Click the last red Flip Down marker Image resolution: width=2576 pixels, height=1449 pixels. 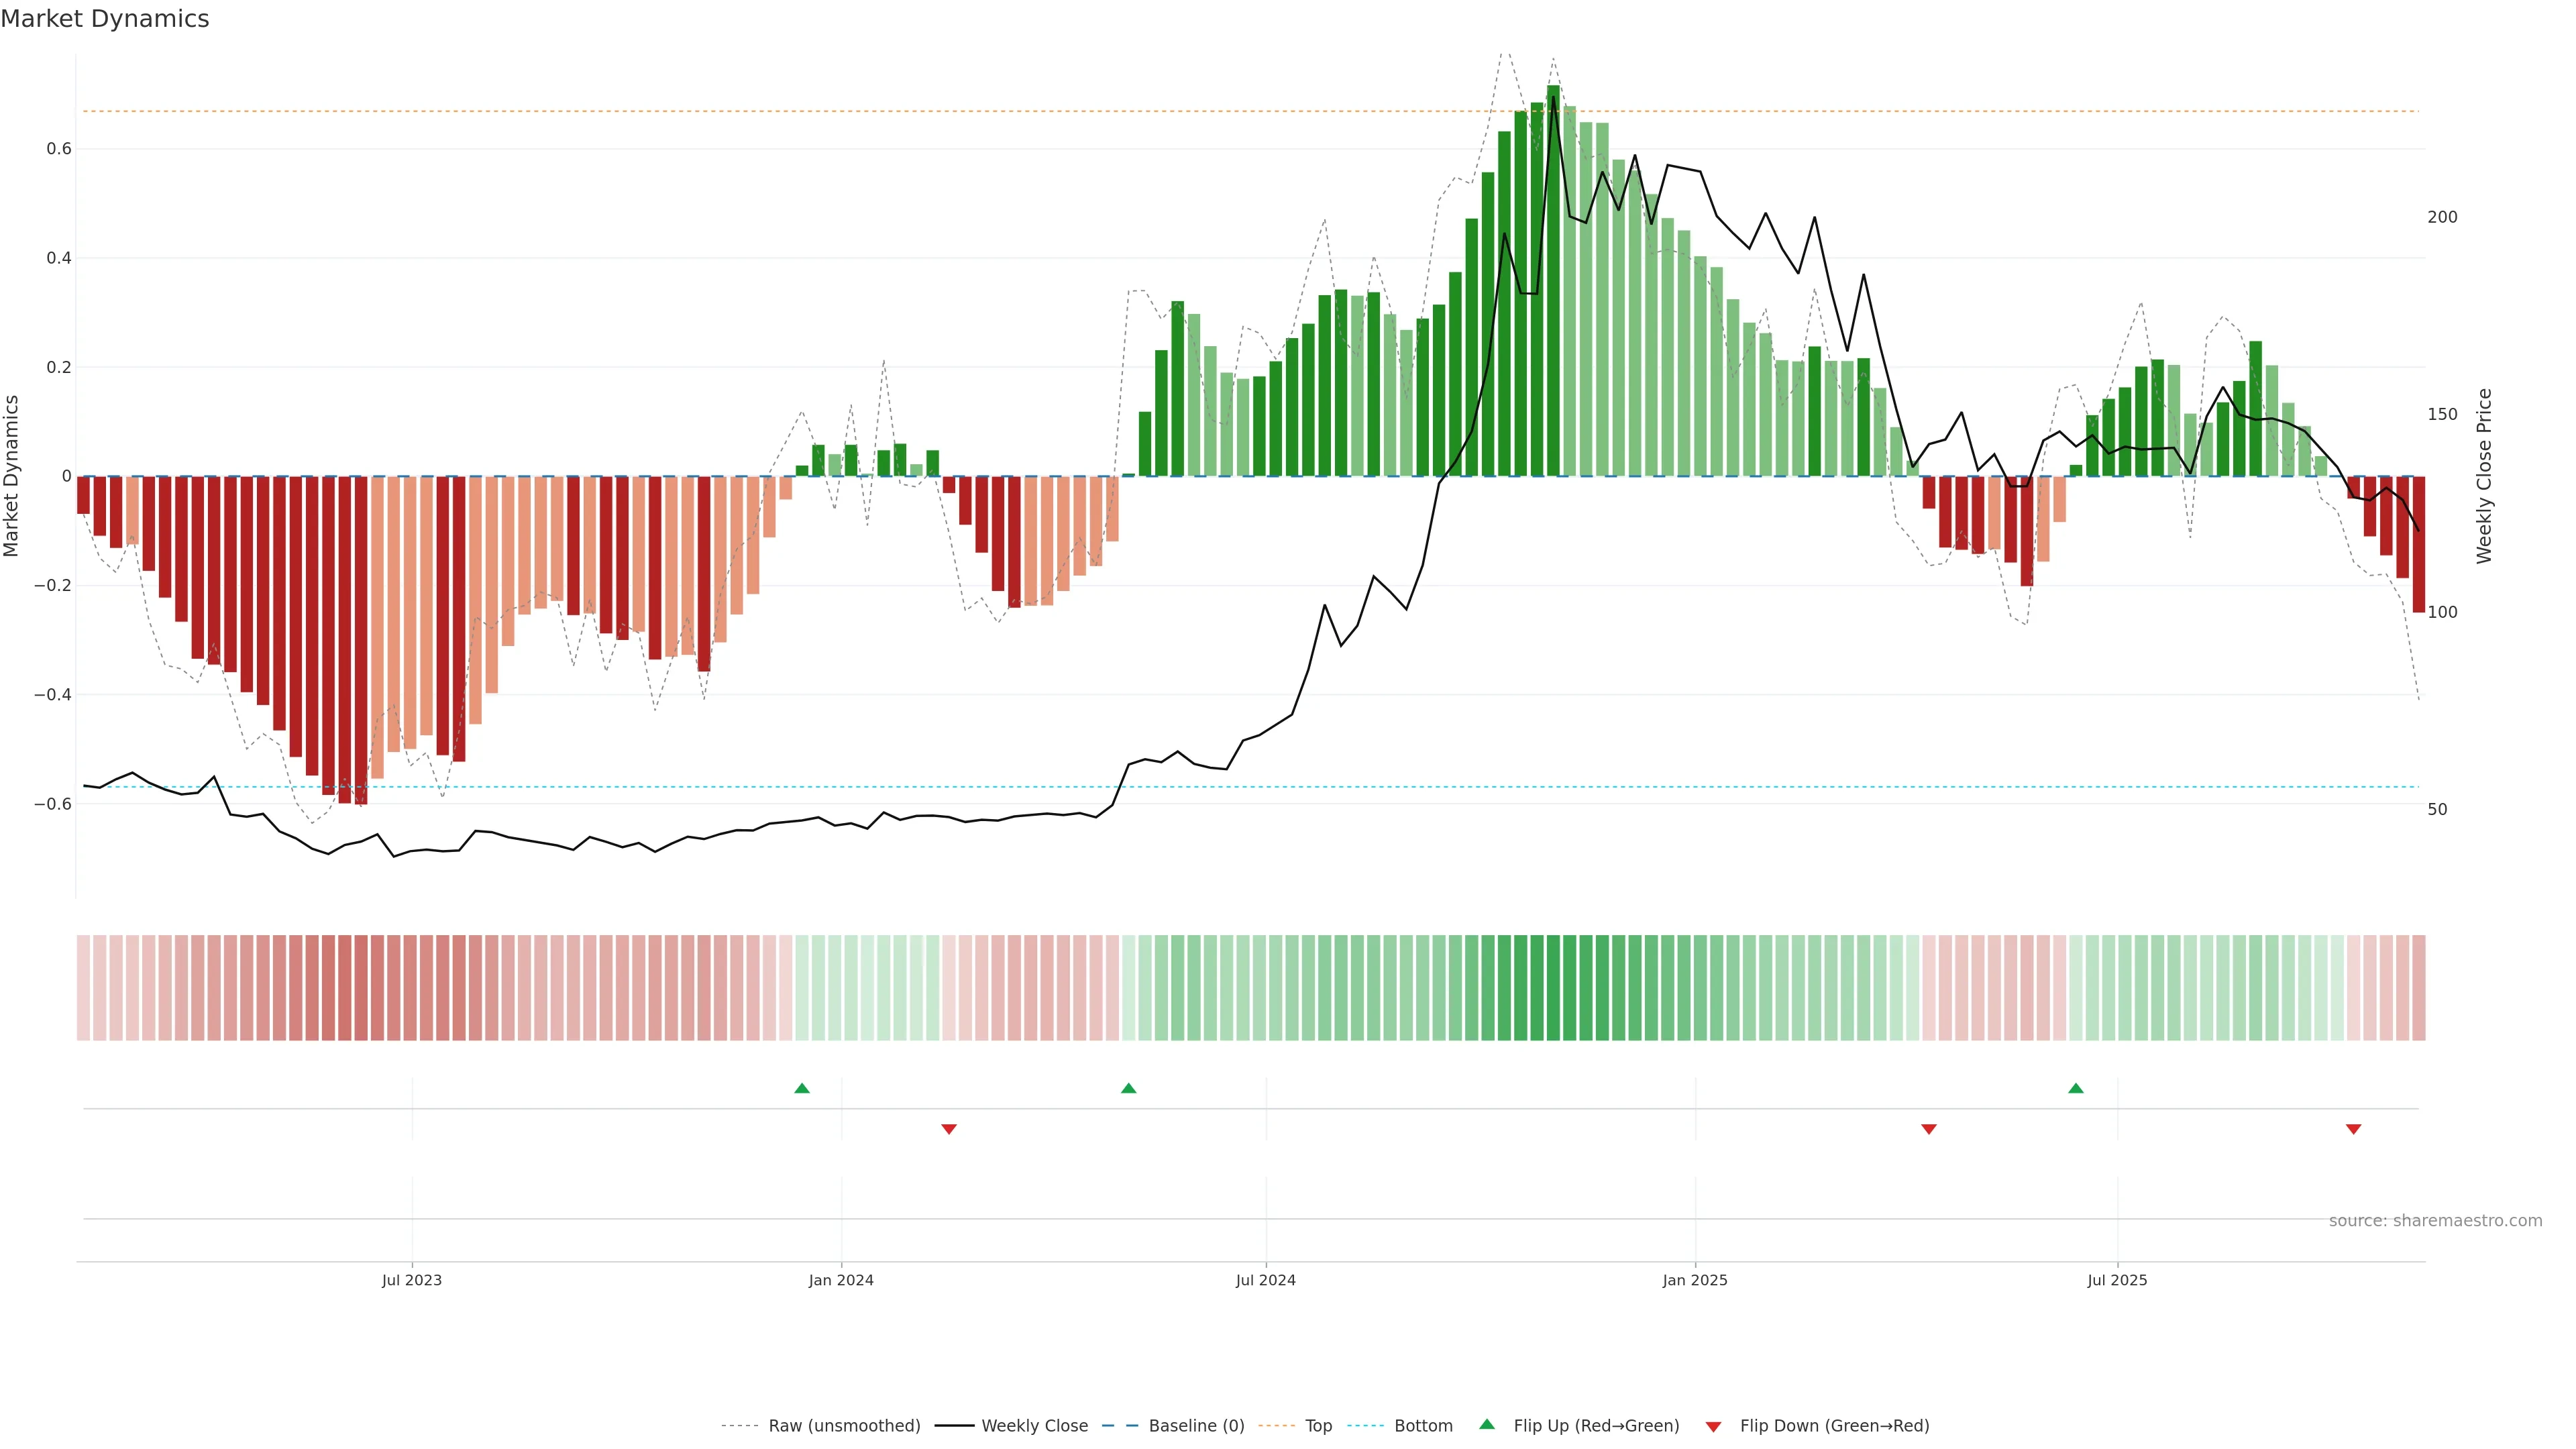pyautogui.click(x=2353, y=1129)
